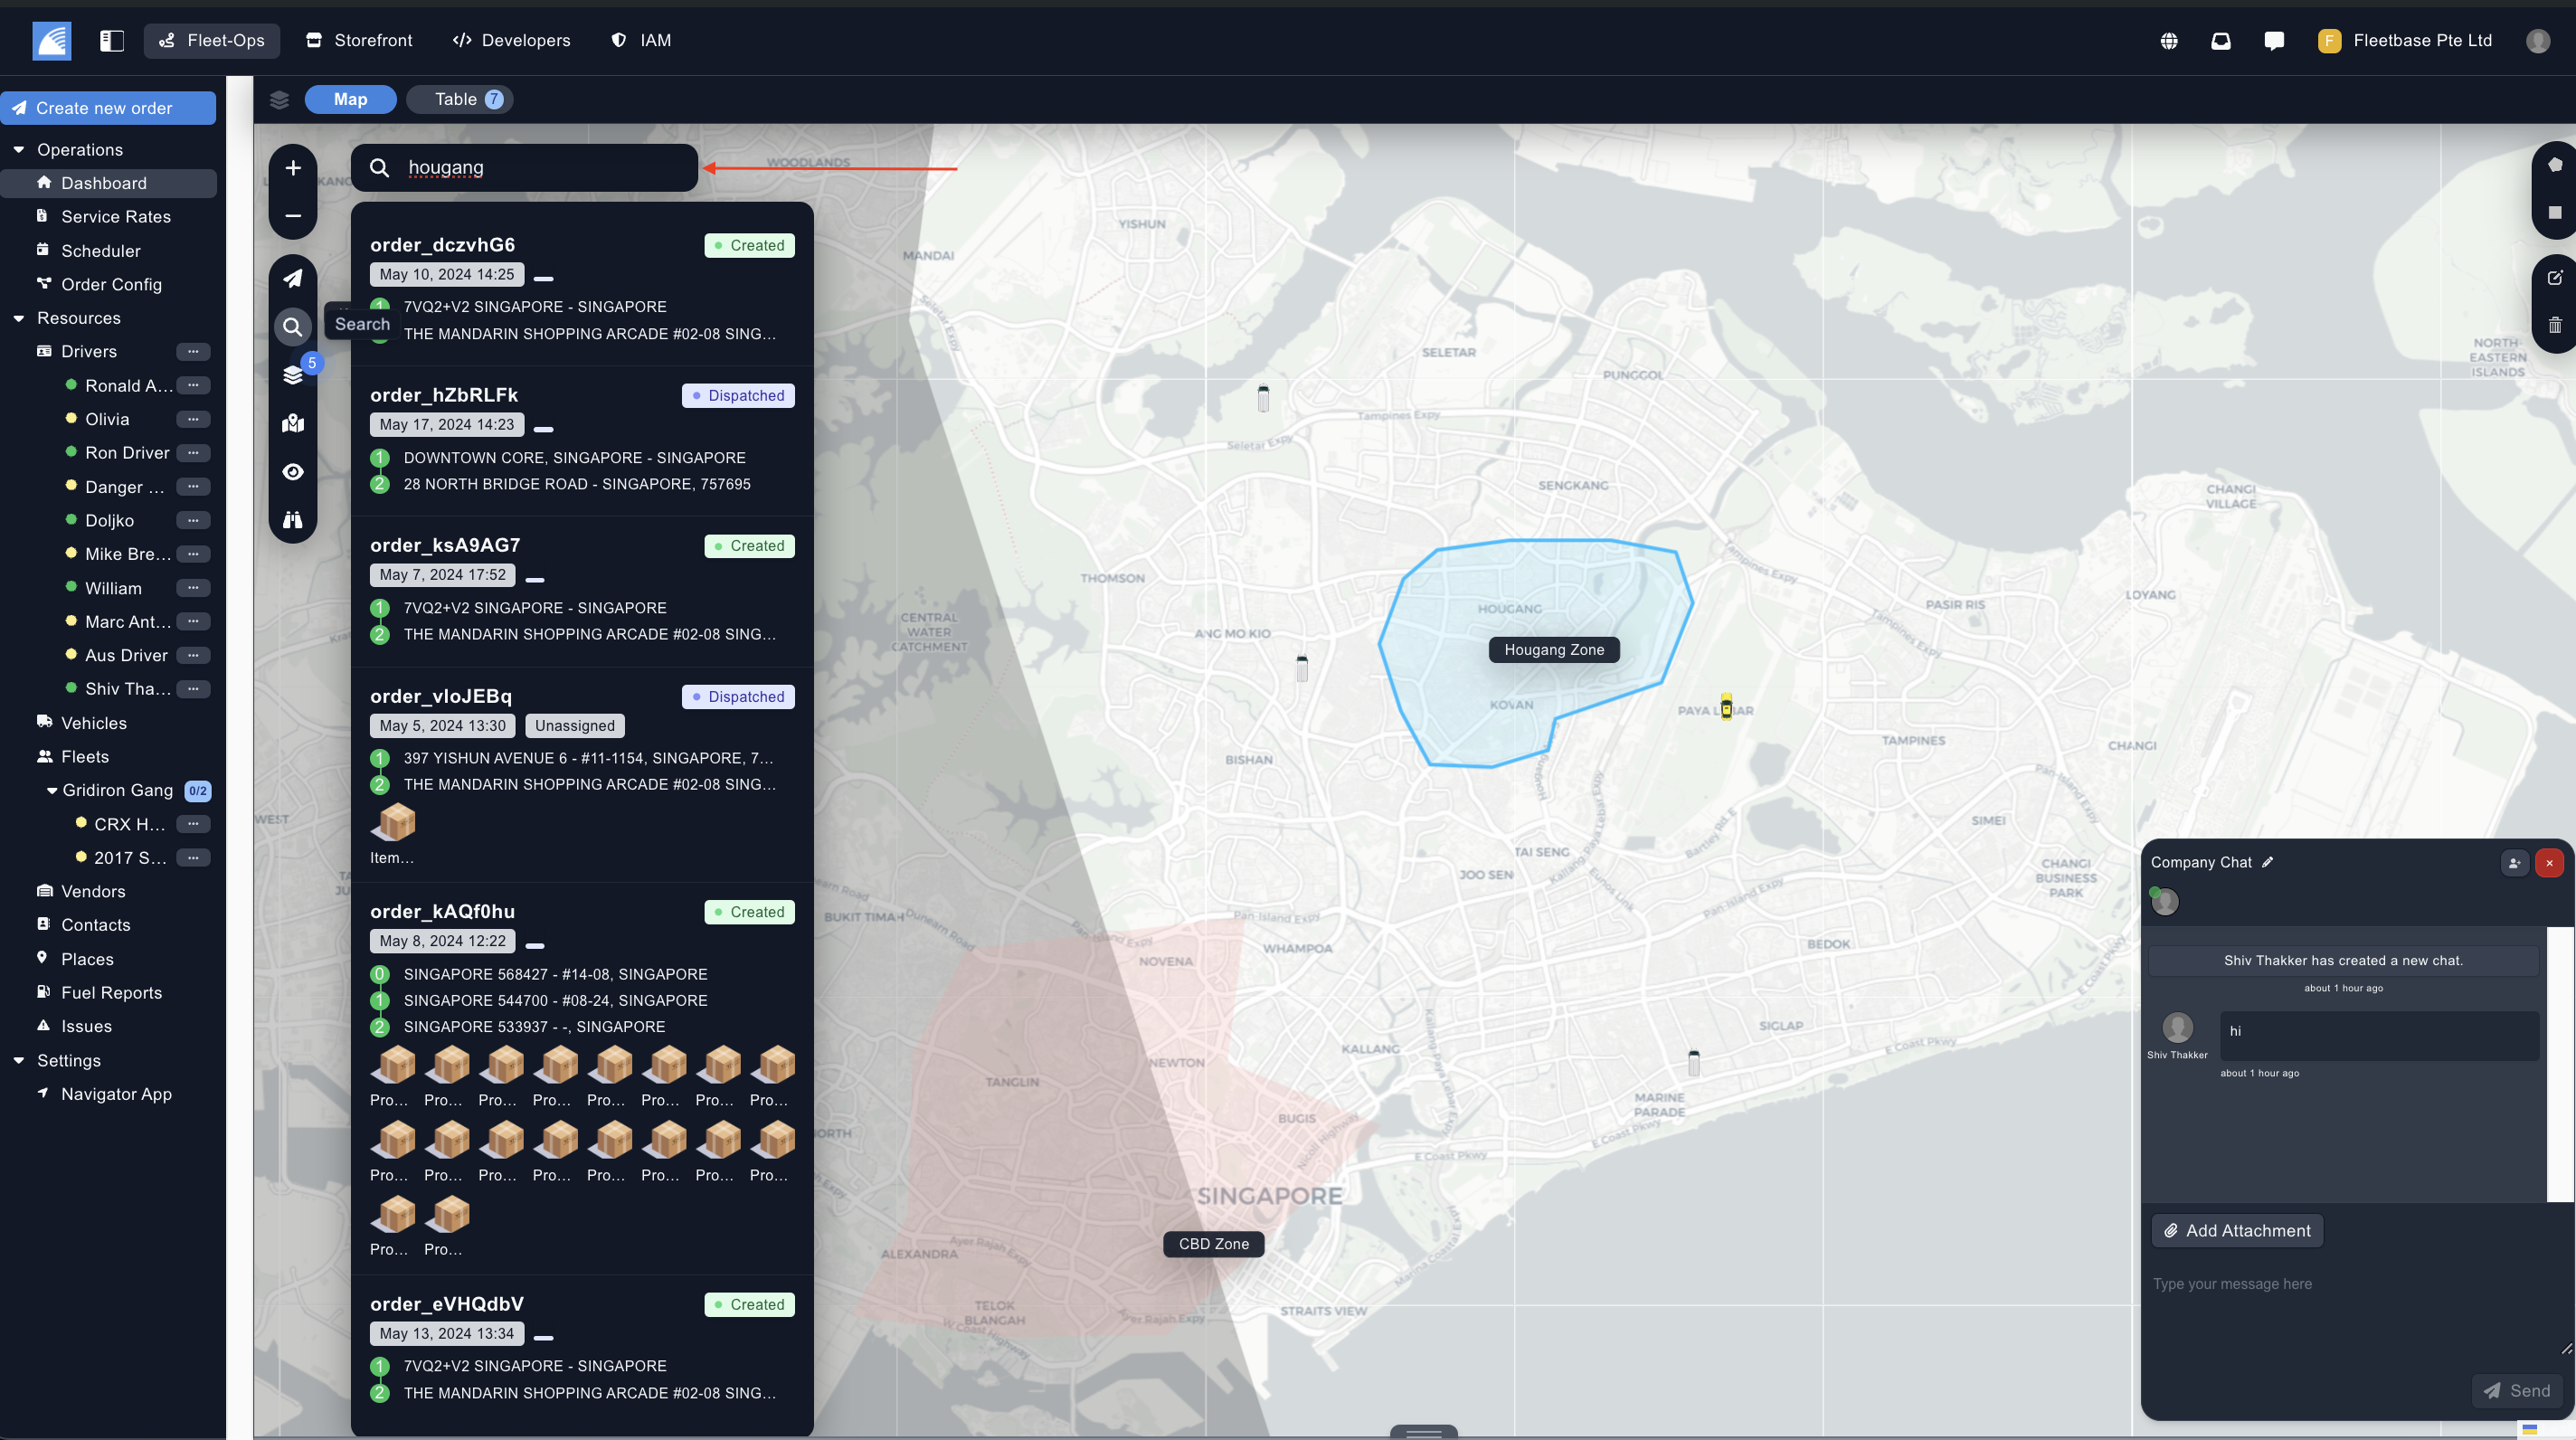2576x1440 pixels.
Task: Click the map zoom out minus button
Action: click(293, 215)
